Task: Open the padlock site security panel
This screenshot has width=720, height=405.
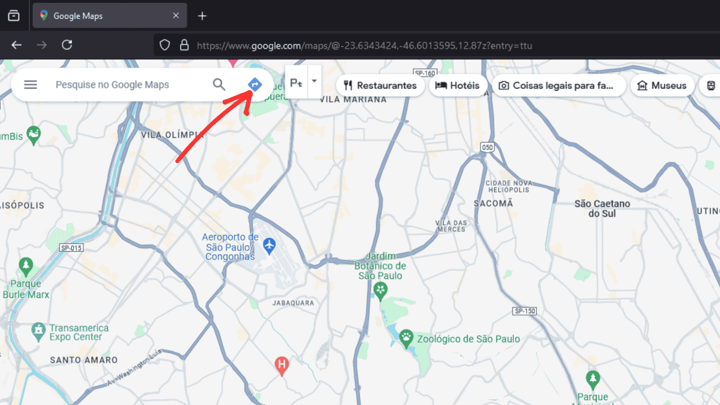Action: 184,45
